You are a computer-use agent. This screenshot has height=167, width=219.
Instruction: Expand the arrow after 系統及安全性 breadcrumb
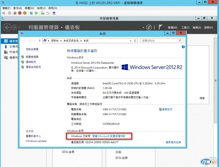point(81,41)
